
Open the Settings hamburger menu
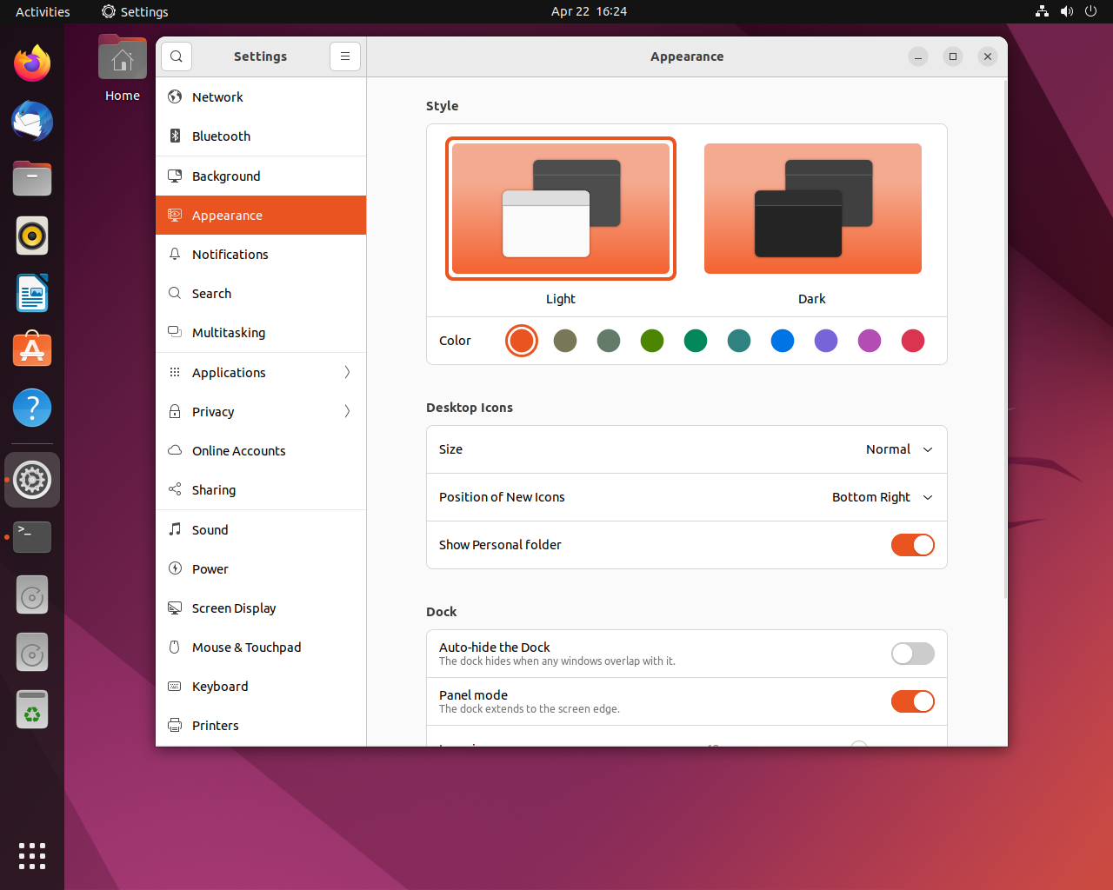tap(345, 56)
